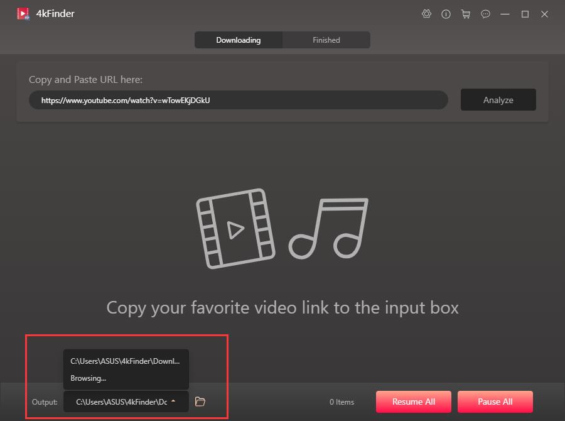Viewport: 565px width, 421px height.
Task: Select the Downloading tab
Action: 239,40
